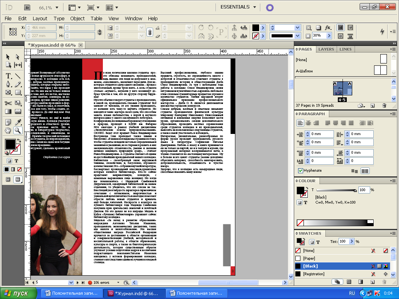Select the Free Transform tool
The width and height of the screenshot is (399, 299).
18,103
